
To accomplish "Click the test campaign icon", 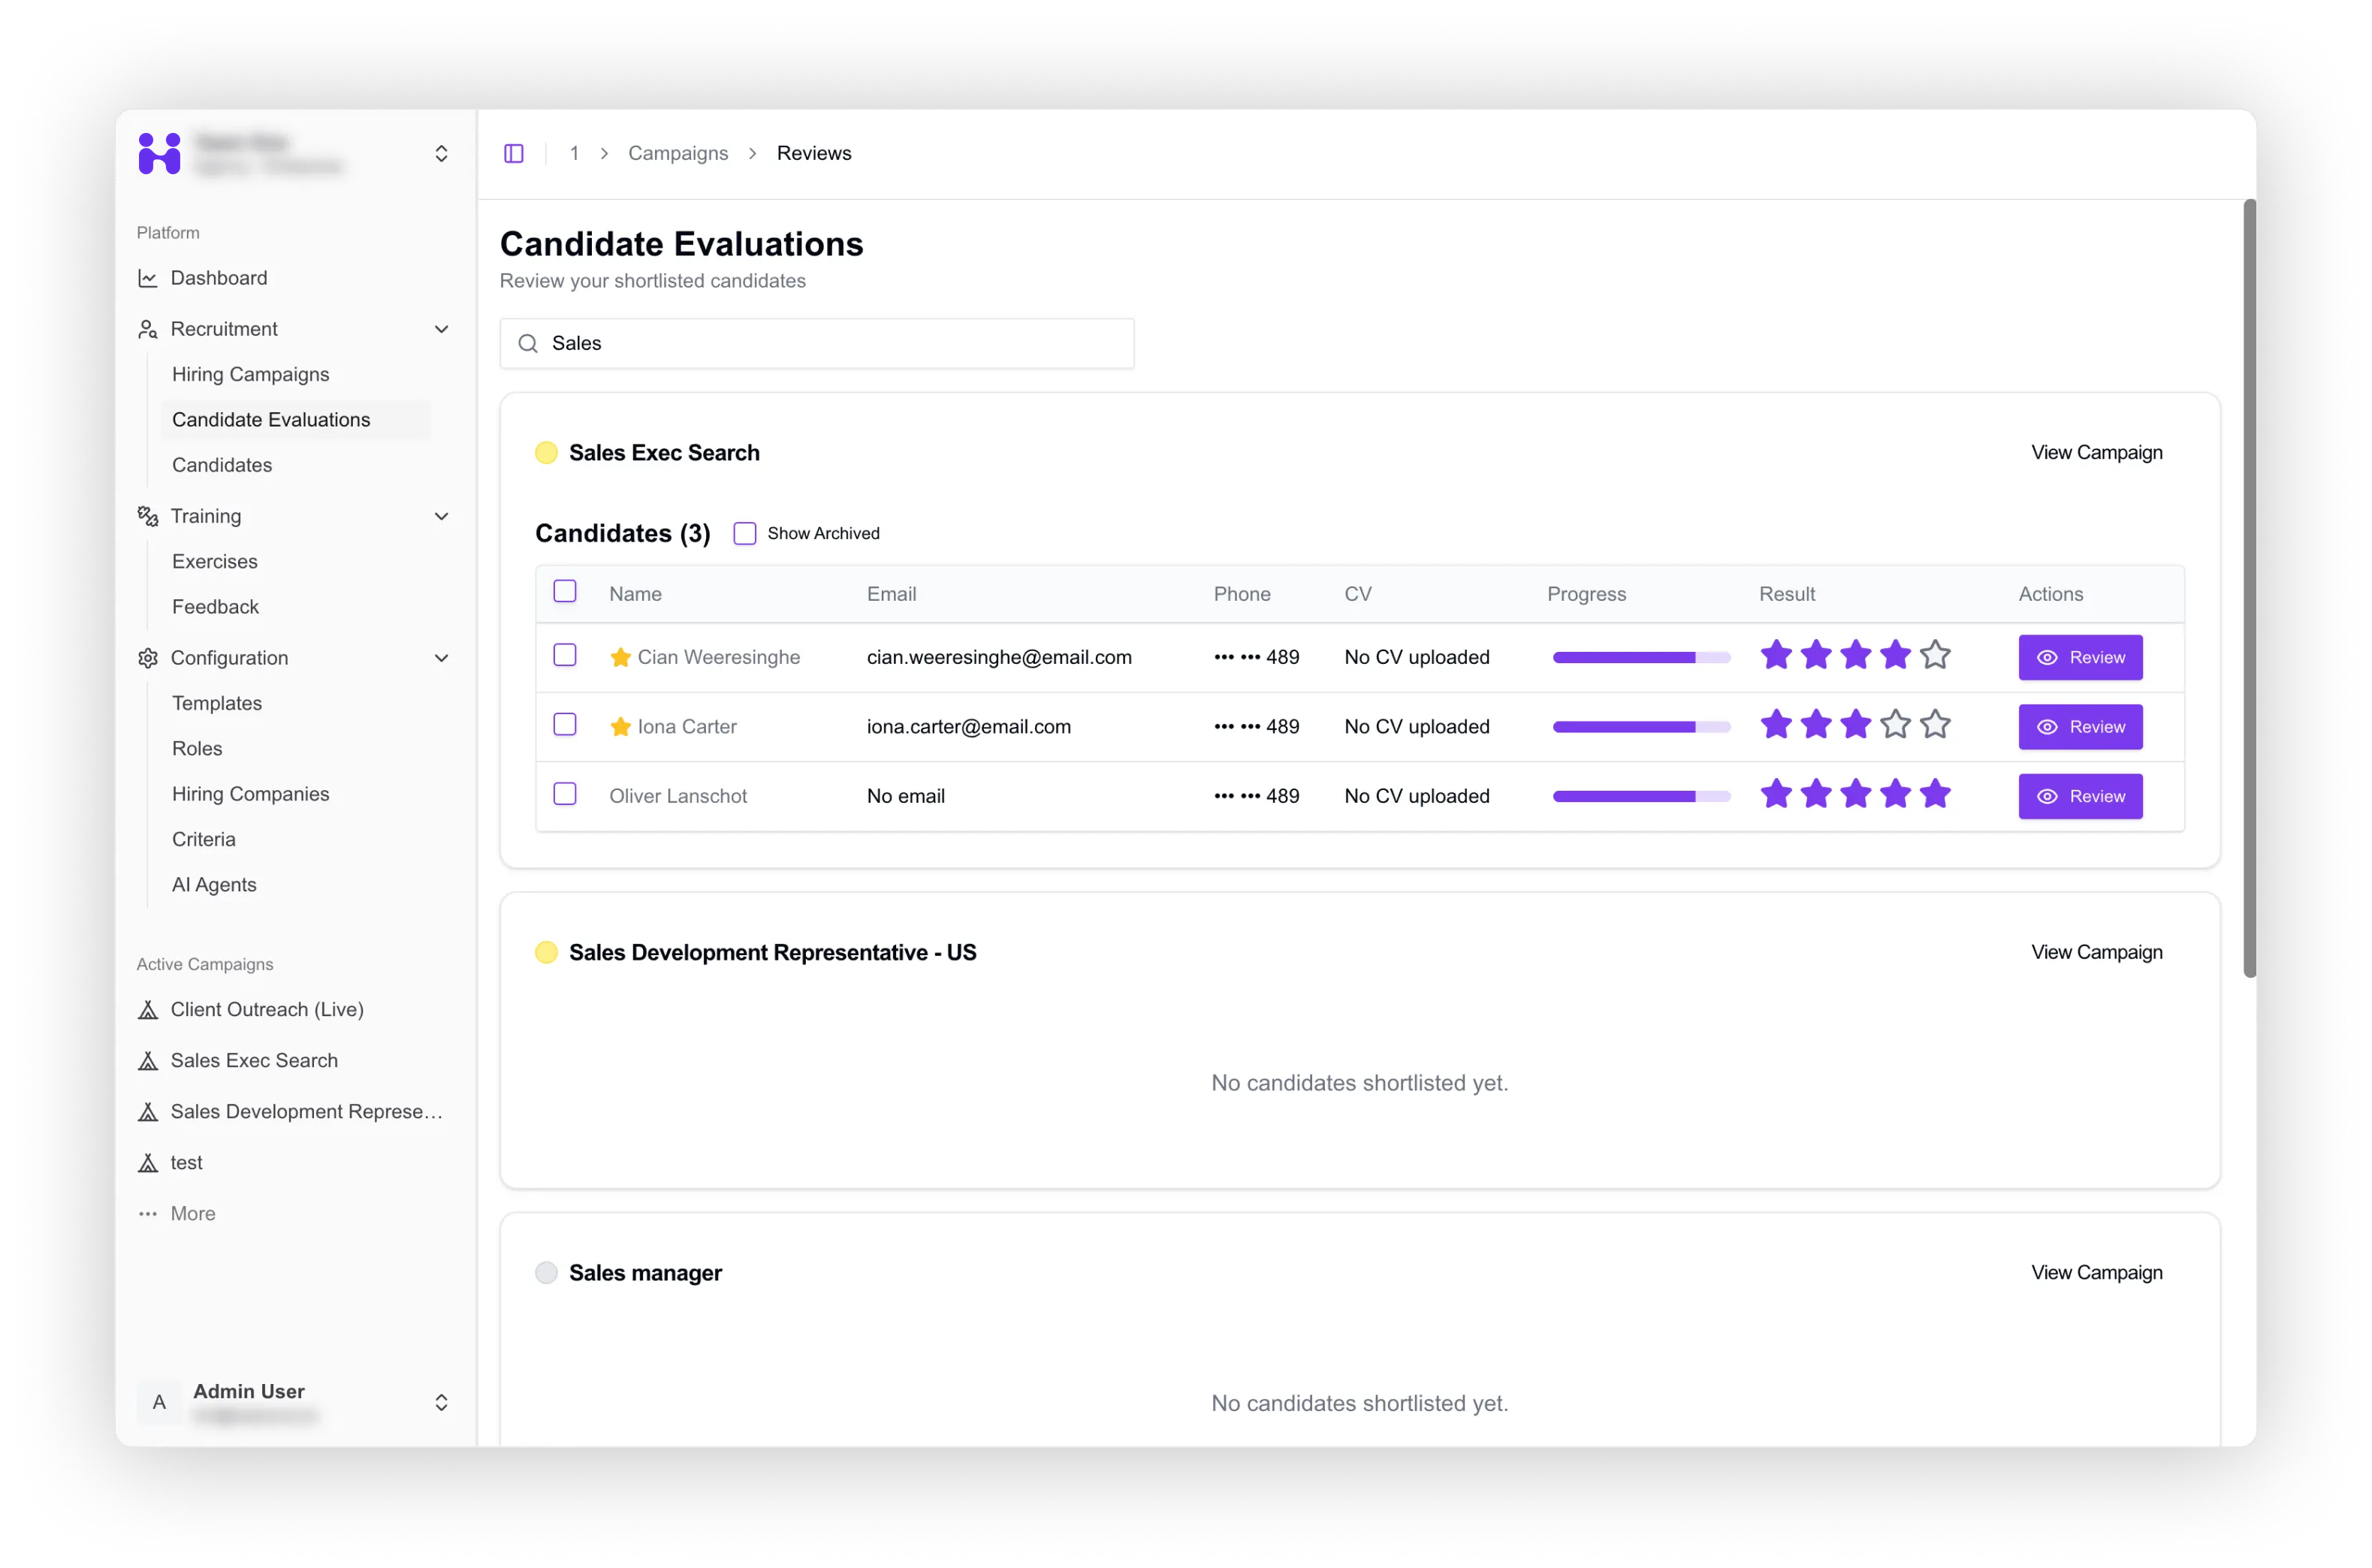I will pyautogui.click(x=148, y=1163).
